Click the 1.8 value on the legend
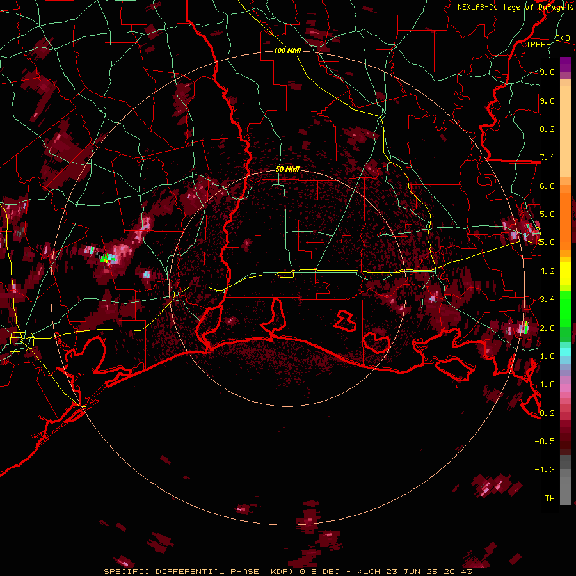 (547, 356)
